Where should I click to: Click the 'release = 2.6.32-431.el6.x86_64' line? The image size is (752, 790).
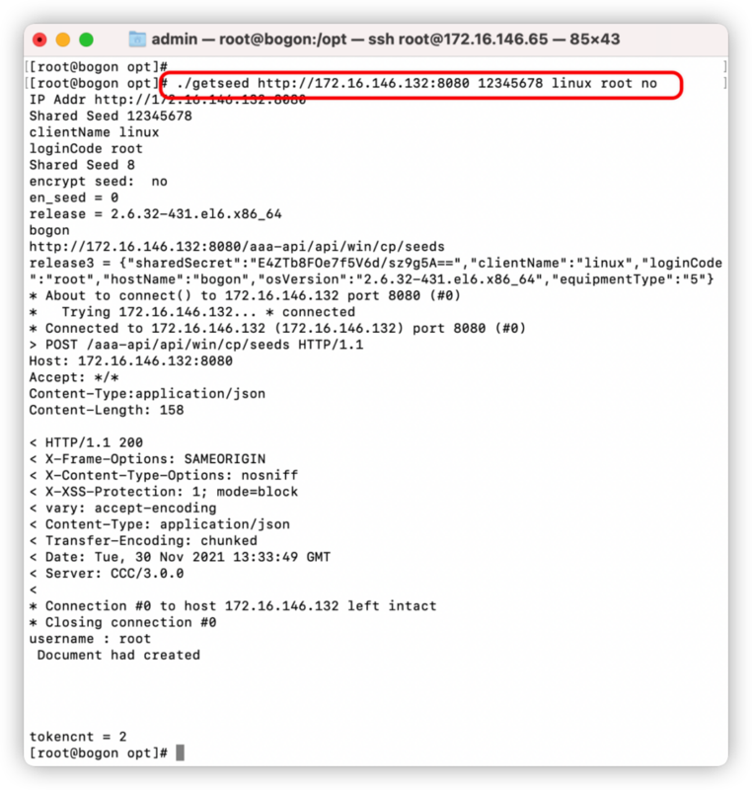tap(156, 214)
